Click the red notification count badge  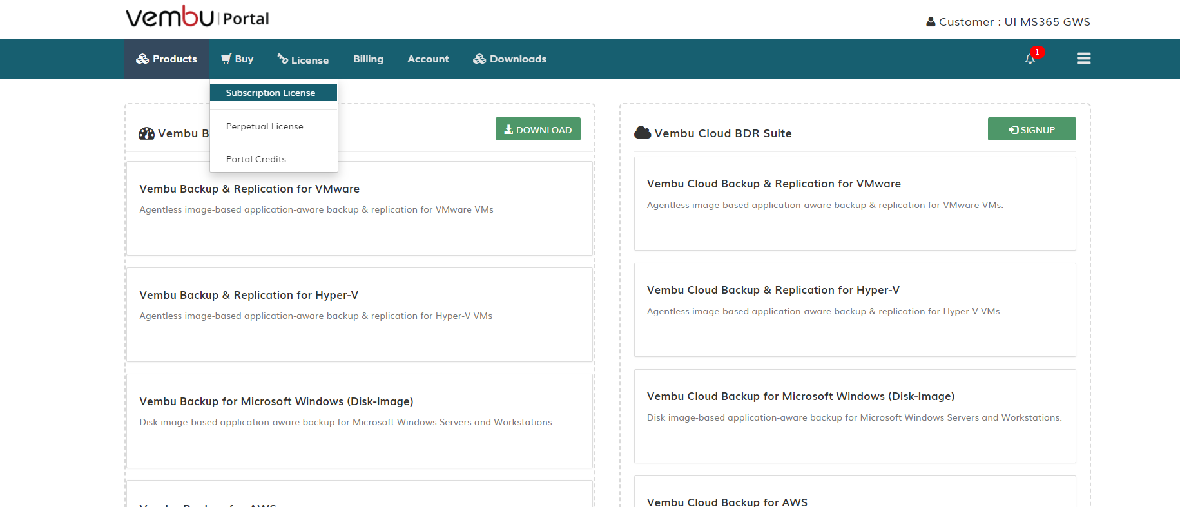point(1037,52)
